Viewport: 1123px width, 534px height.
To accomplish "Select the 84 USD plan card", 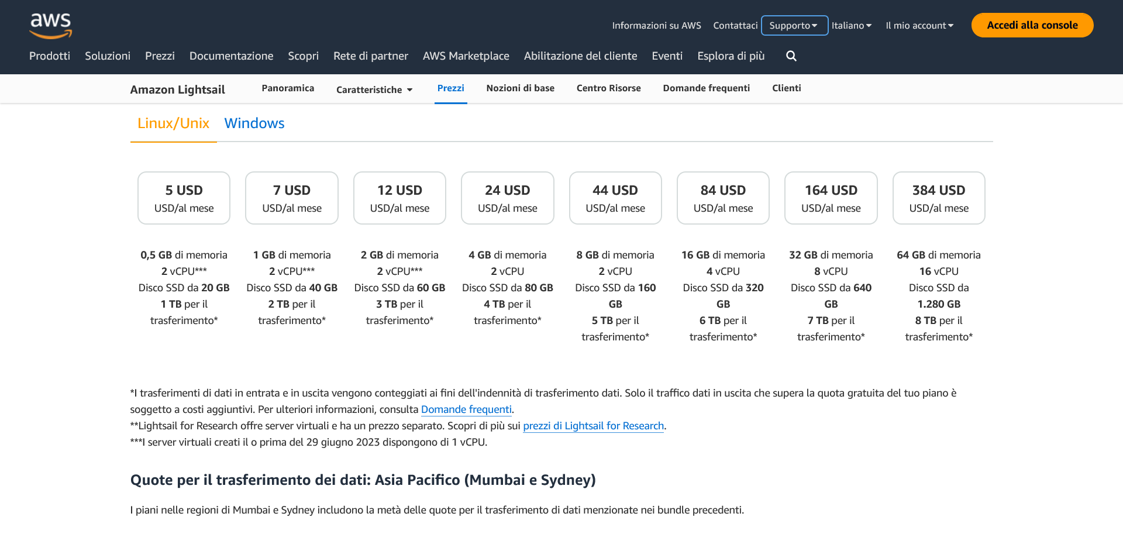I will 723,198.
